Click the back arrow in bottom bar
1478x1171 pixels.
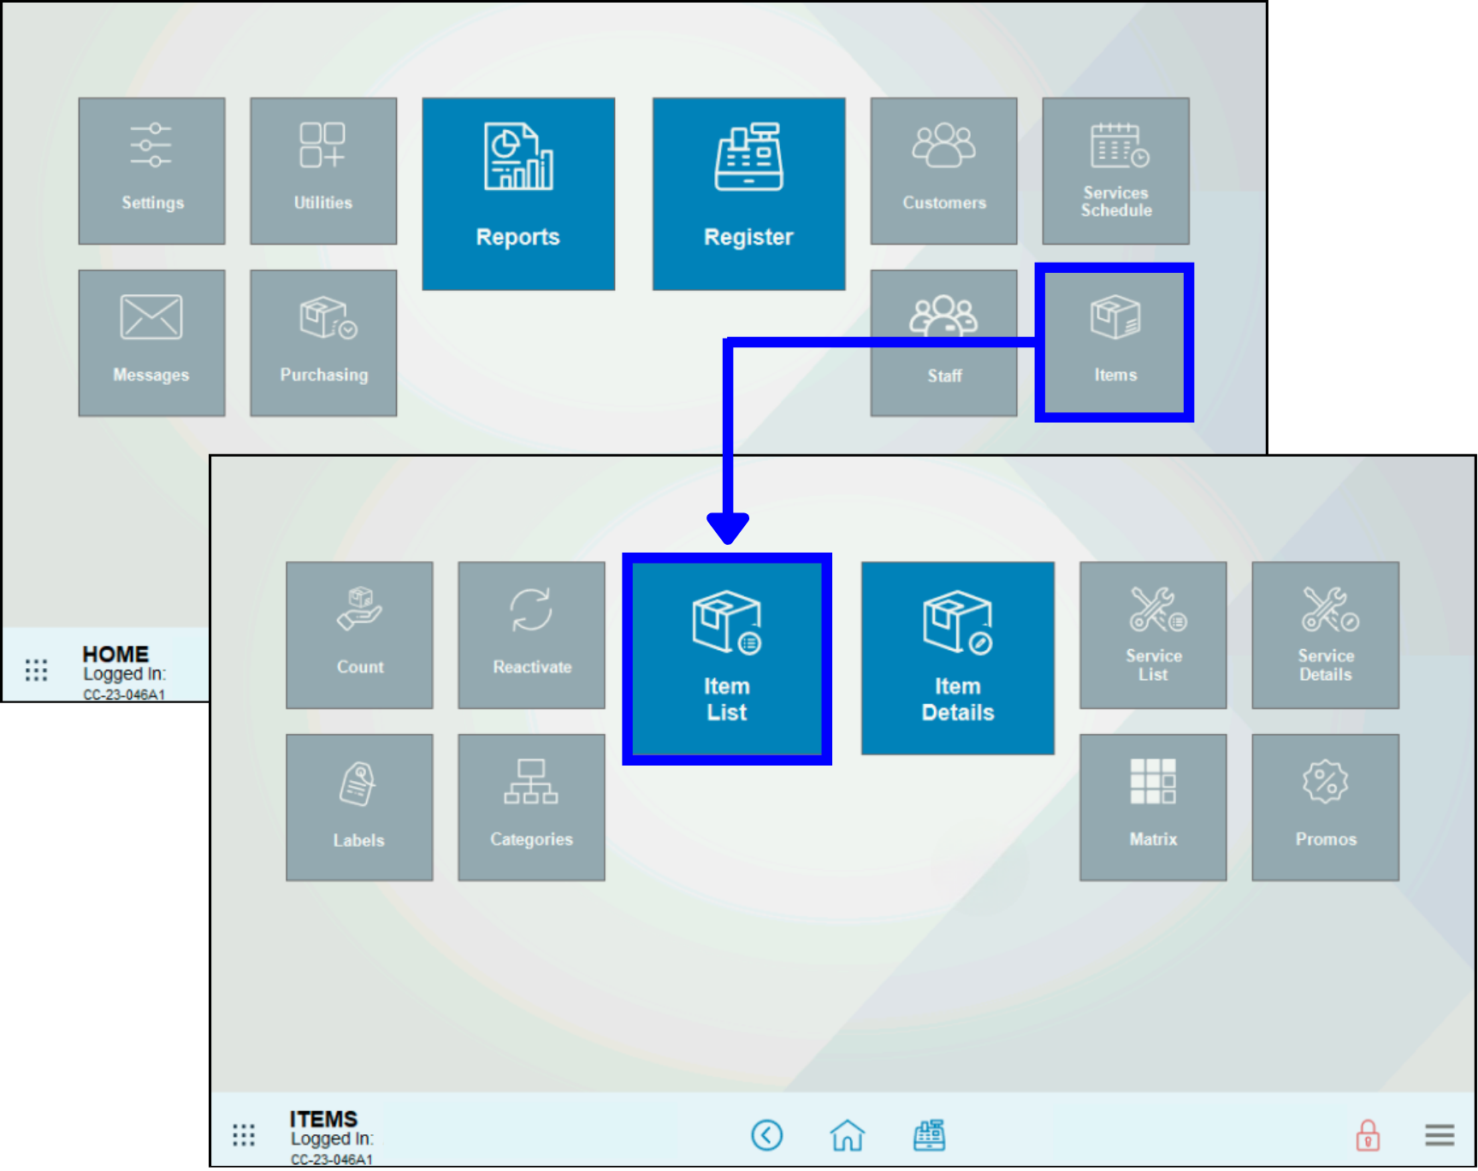(x=766, y=1135)
